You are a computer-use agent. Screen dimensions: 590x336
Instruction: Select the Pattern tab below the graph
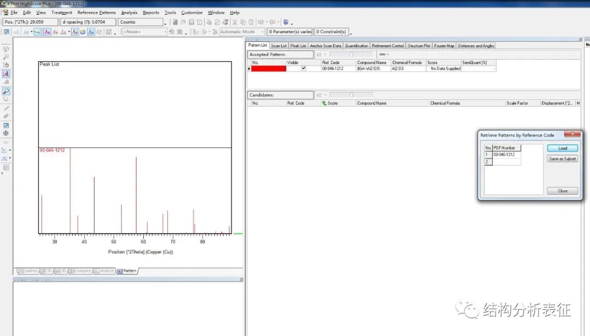click(x=127, y=271)
